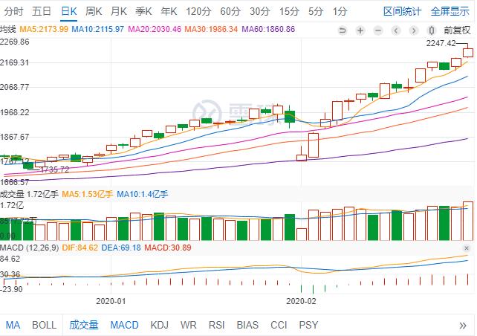Toggle the PSY indicator
This screenshot has width=477, height=336.
[x=308, y=325]
